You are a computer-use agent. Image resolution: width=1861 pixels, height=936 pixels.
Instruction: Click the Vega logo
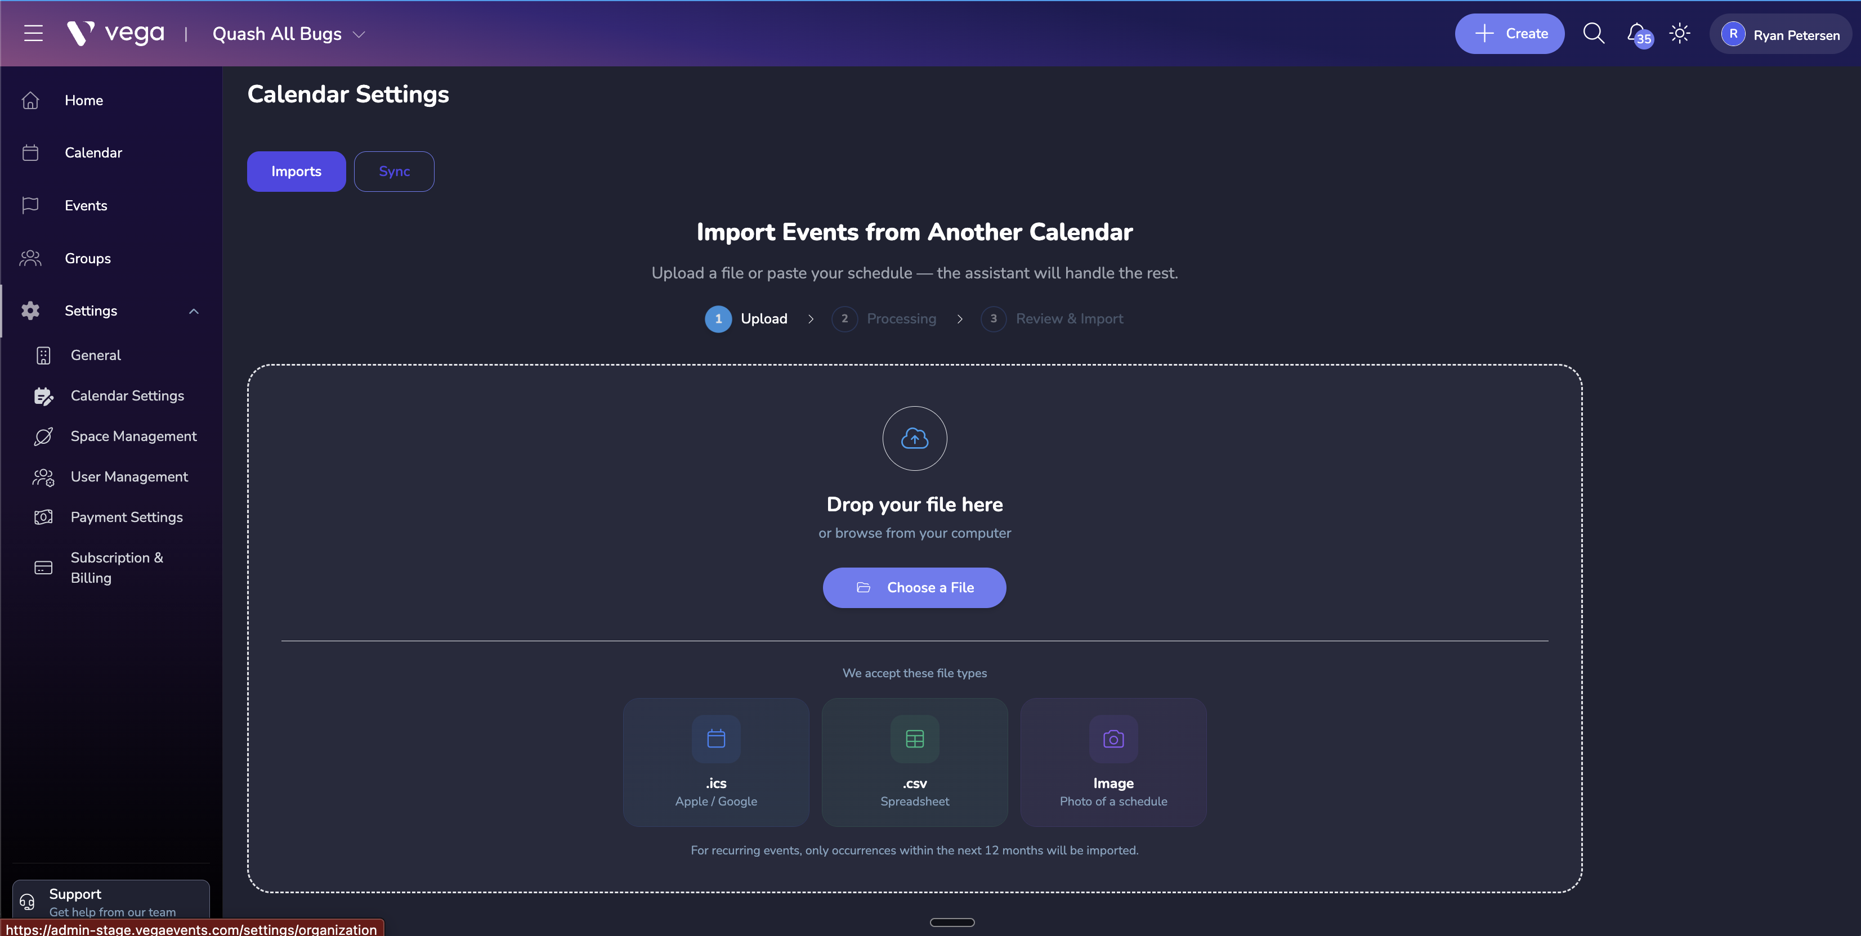pyautogui.click(x=114, y=33)
